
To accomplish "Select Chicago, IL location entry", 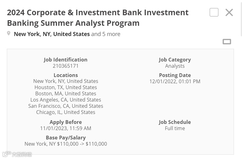I will pos(66,112).
